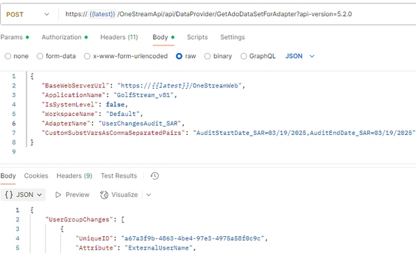Switch to the Authorization tab
The width and height of the screenshot is (416, 253).
(x=64, y=37)
